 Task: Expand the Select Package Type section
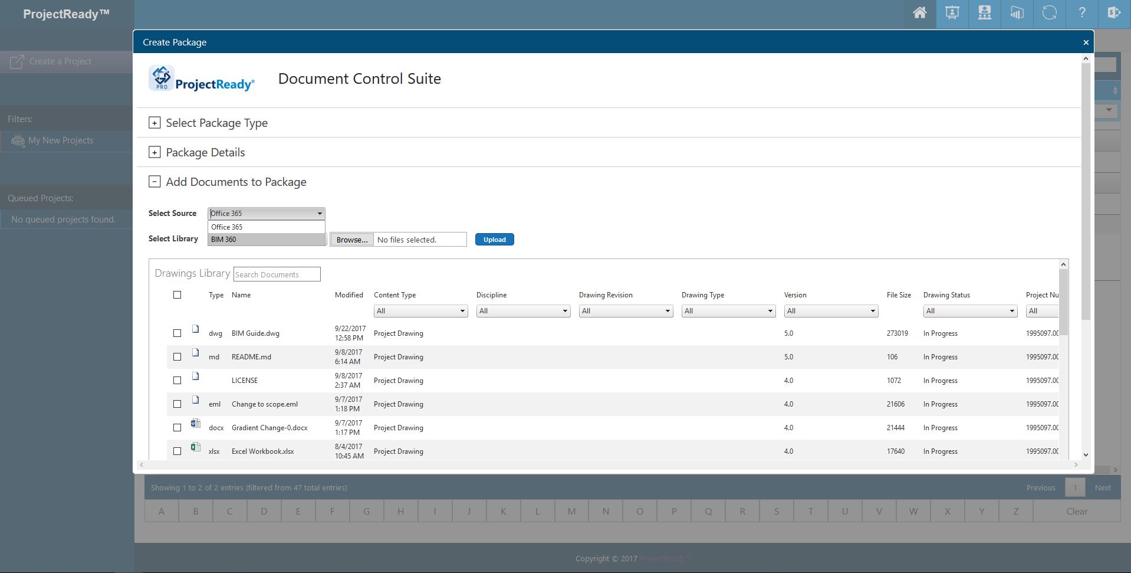[x=154, y=123]
